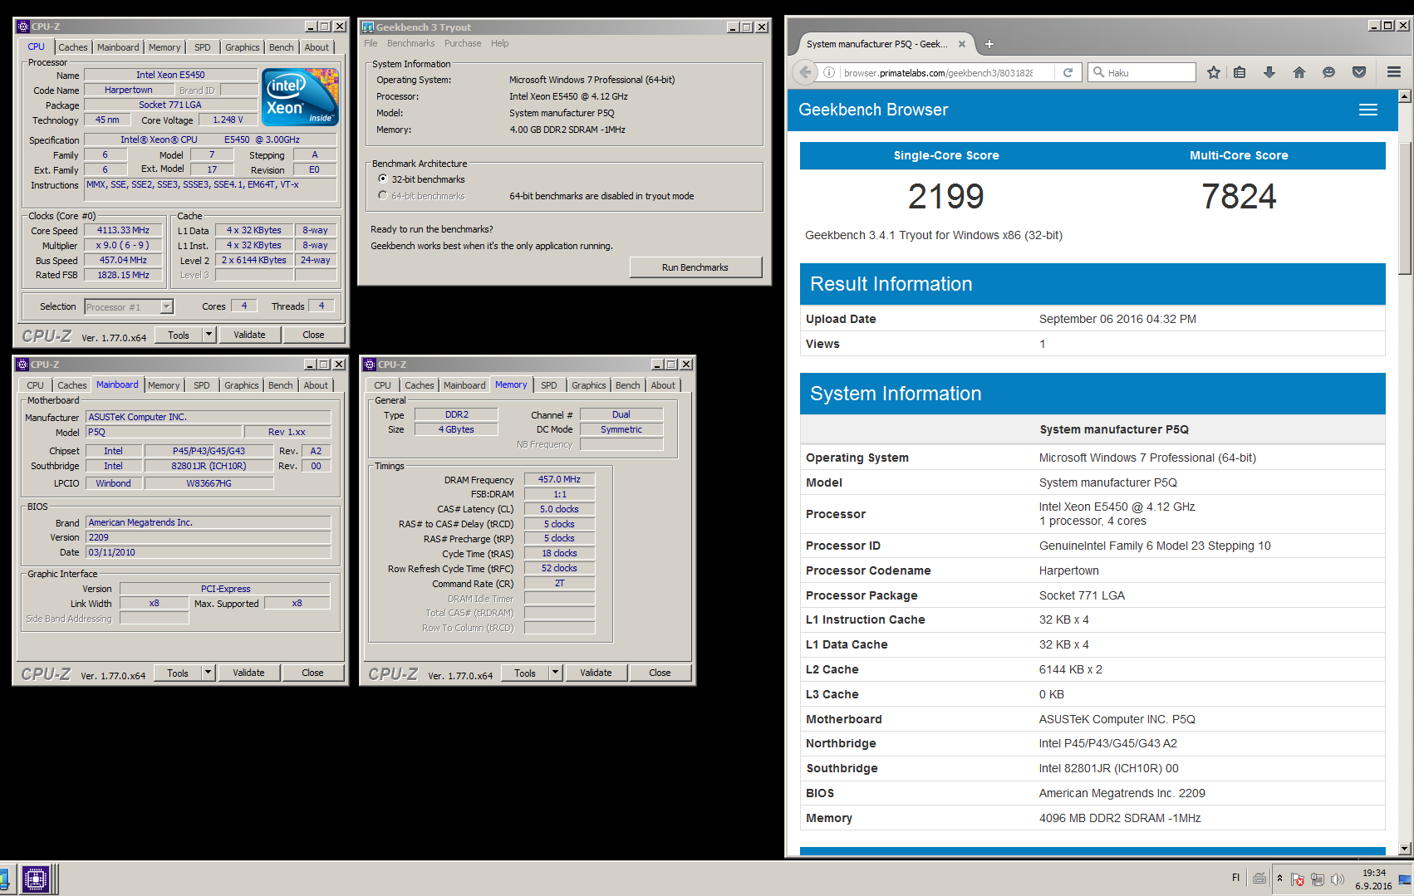Click the multi-core score 7824
This screenshot has height=896, width=1414.
[x=1239, y=197]
